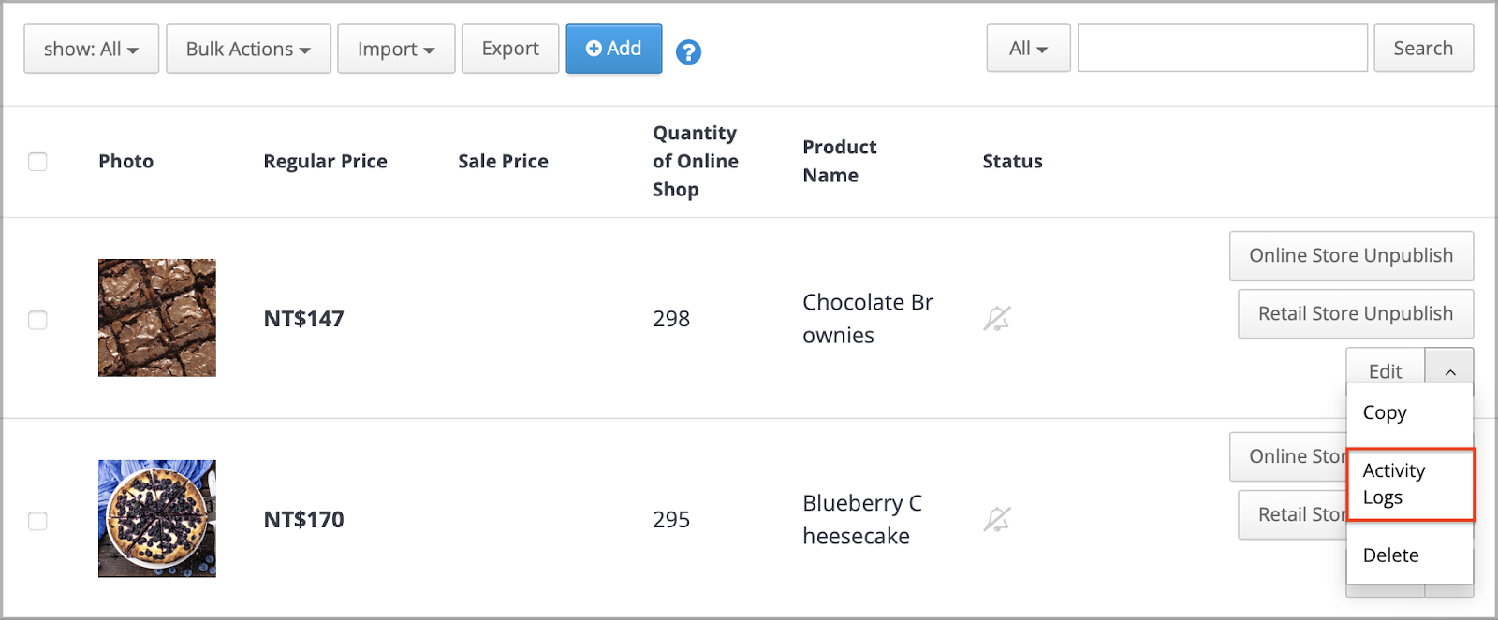Click the muted bell icon for Chocolate Brownies
This screenshot has height=620, width=1498.
click(997, 319)
